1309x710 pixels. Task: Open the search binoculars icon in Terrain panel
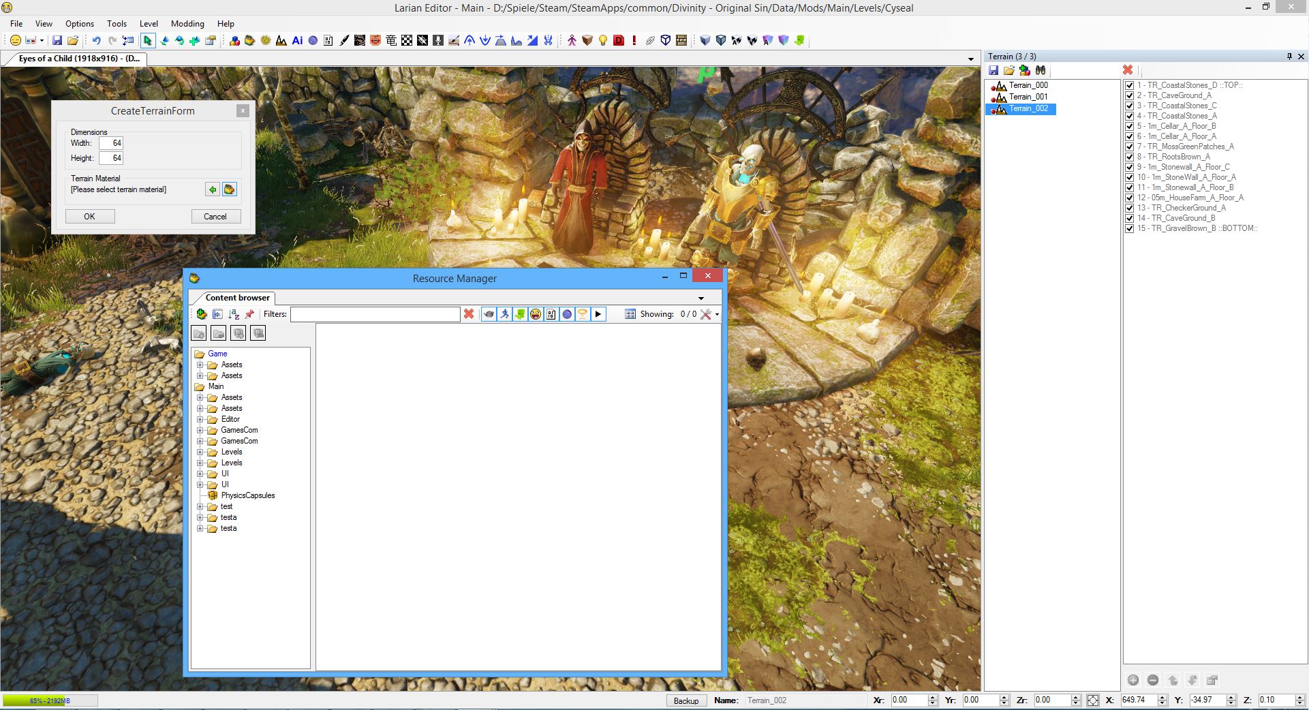click(1041, 70)
